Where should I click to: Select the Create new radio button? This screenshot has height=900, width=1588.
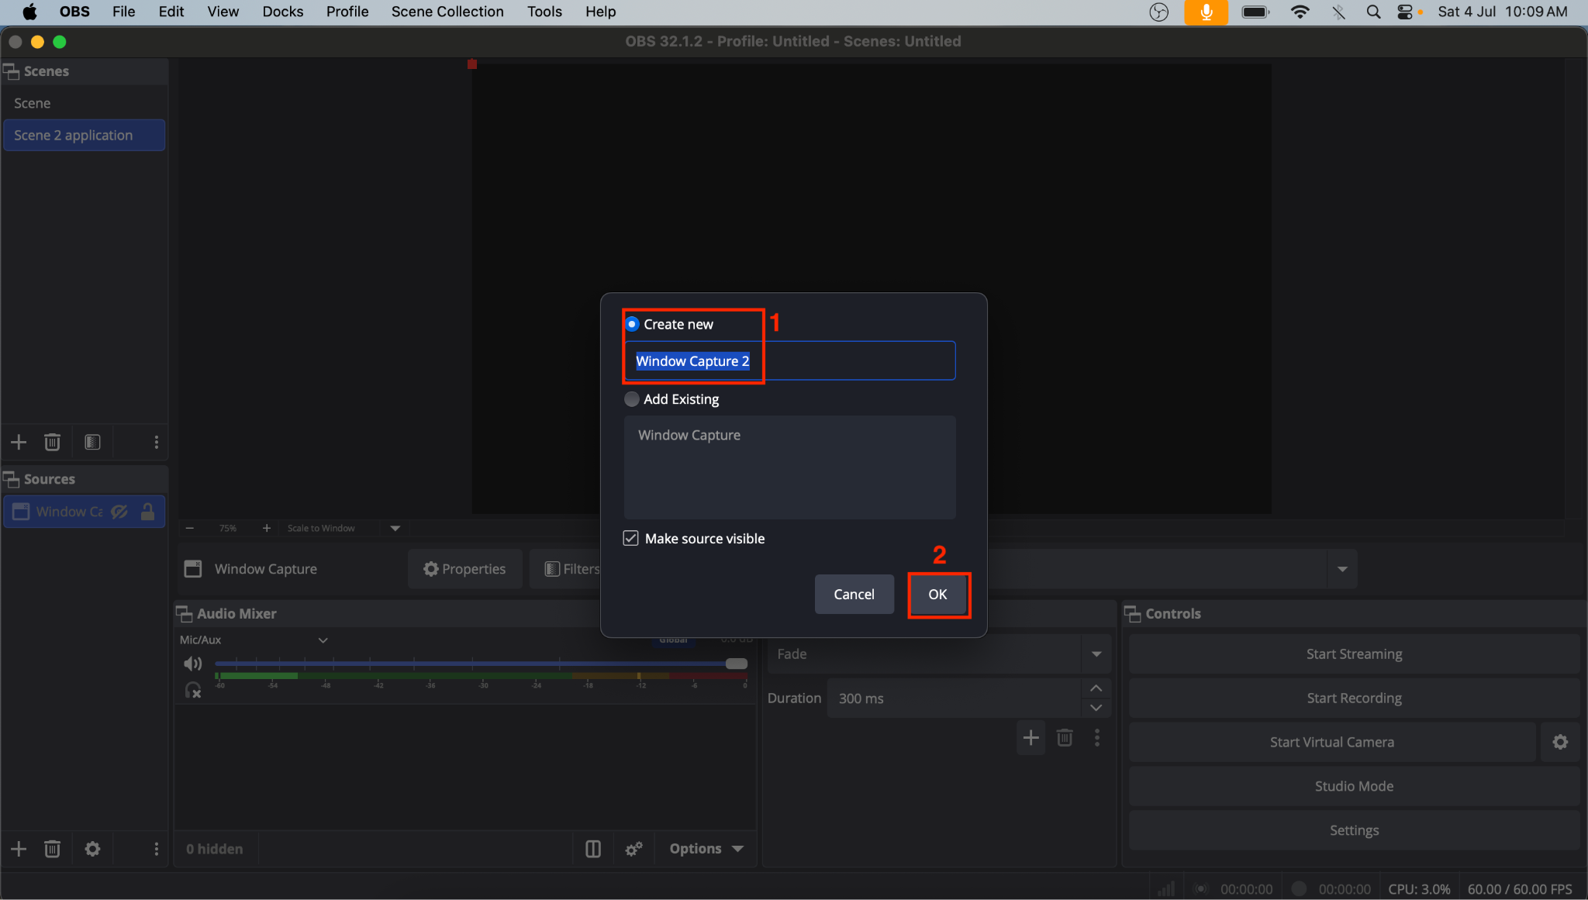tap(632, 324)
